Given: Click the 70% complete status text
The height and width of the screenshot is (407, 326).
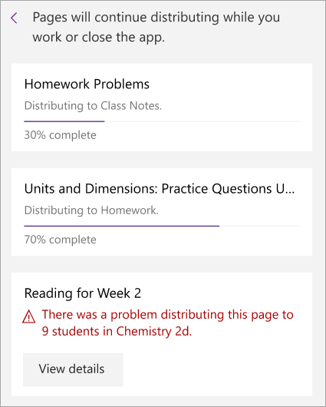Looking at the screenshot, I should point(60,240).
